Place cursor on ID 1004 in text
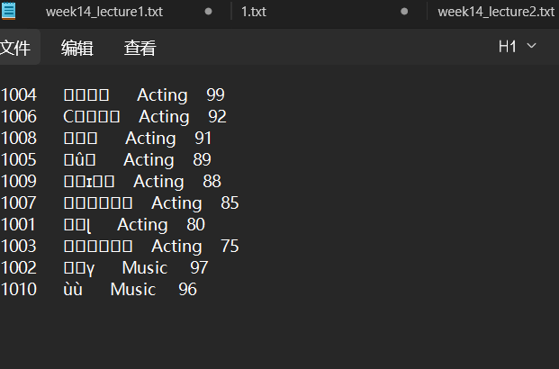The height and width of the screenshot is (369, 559). pos(19,95)
